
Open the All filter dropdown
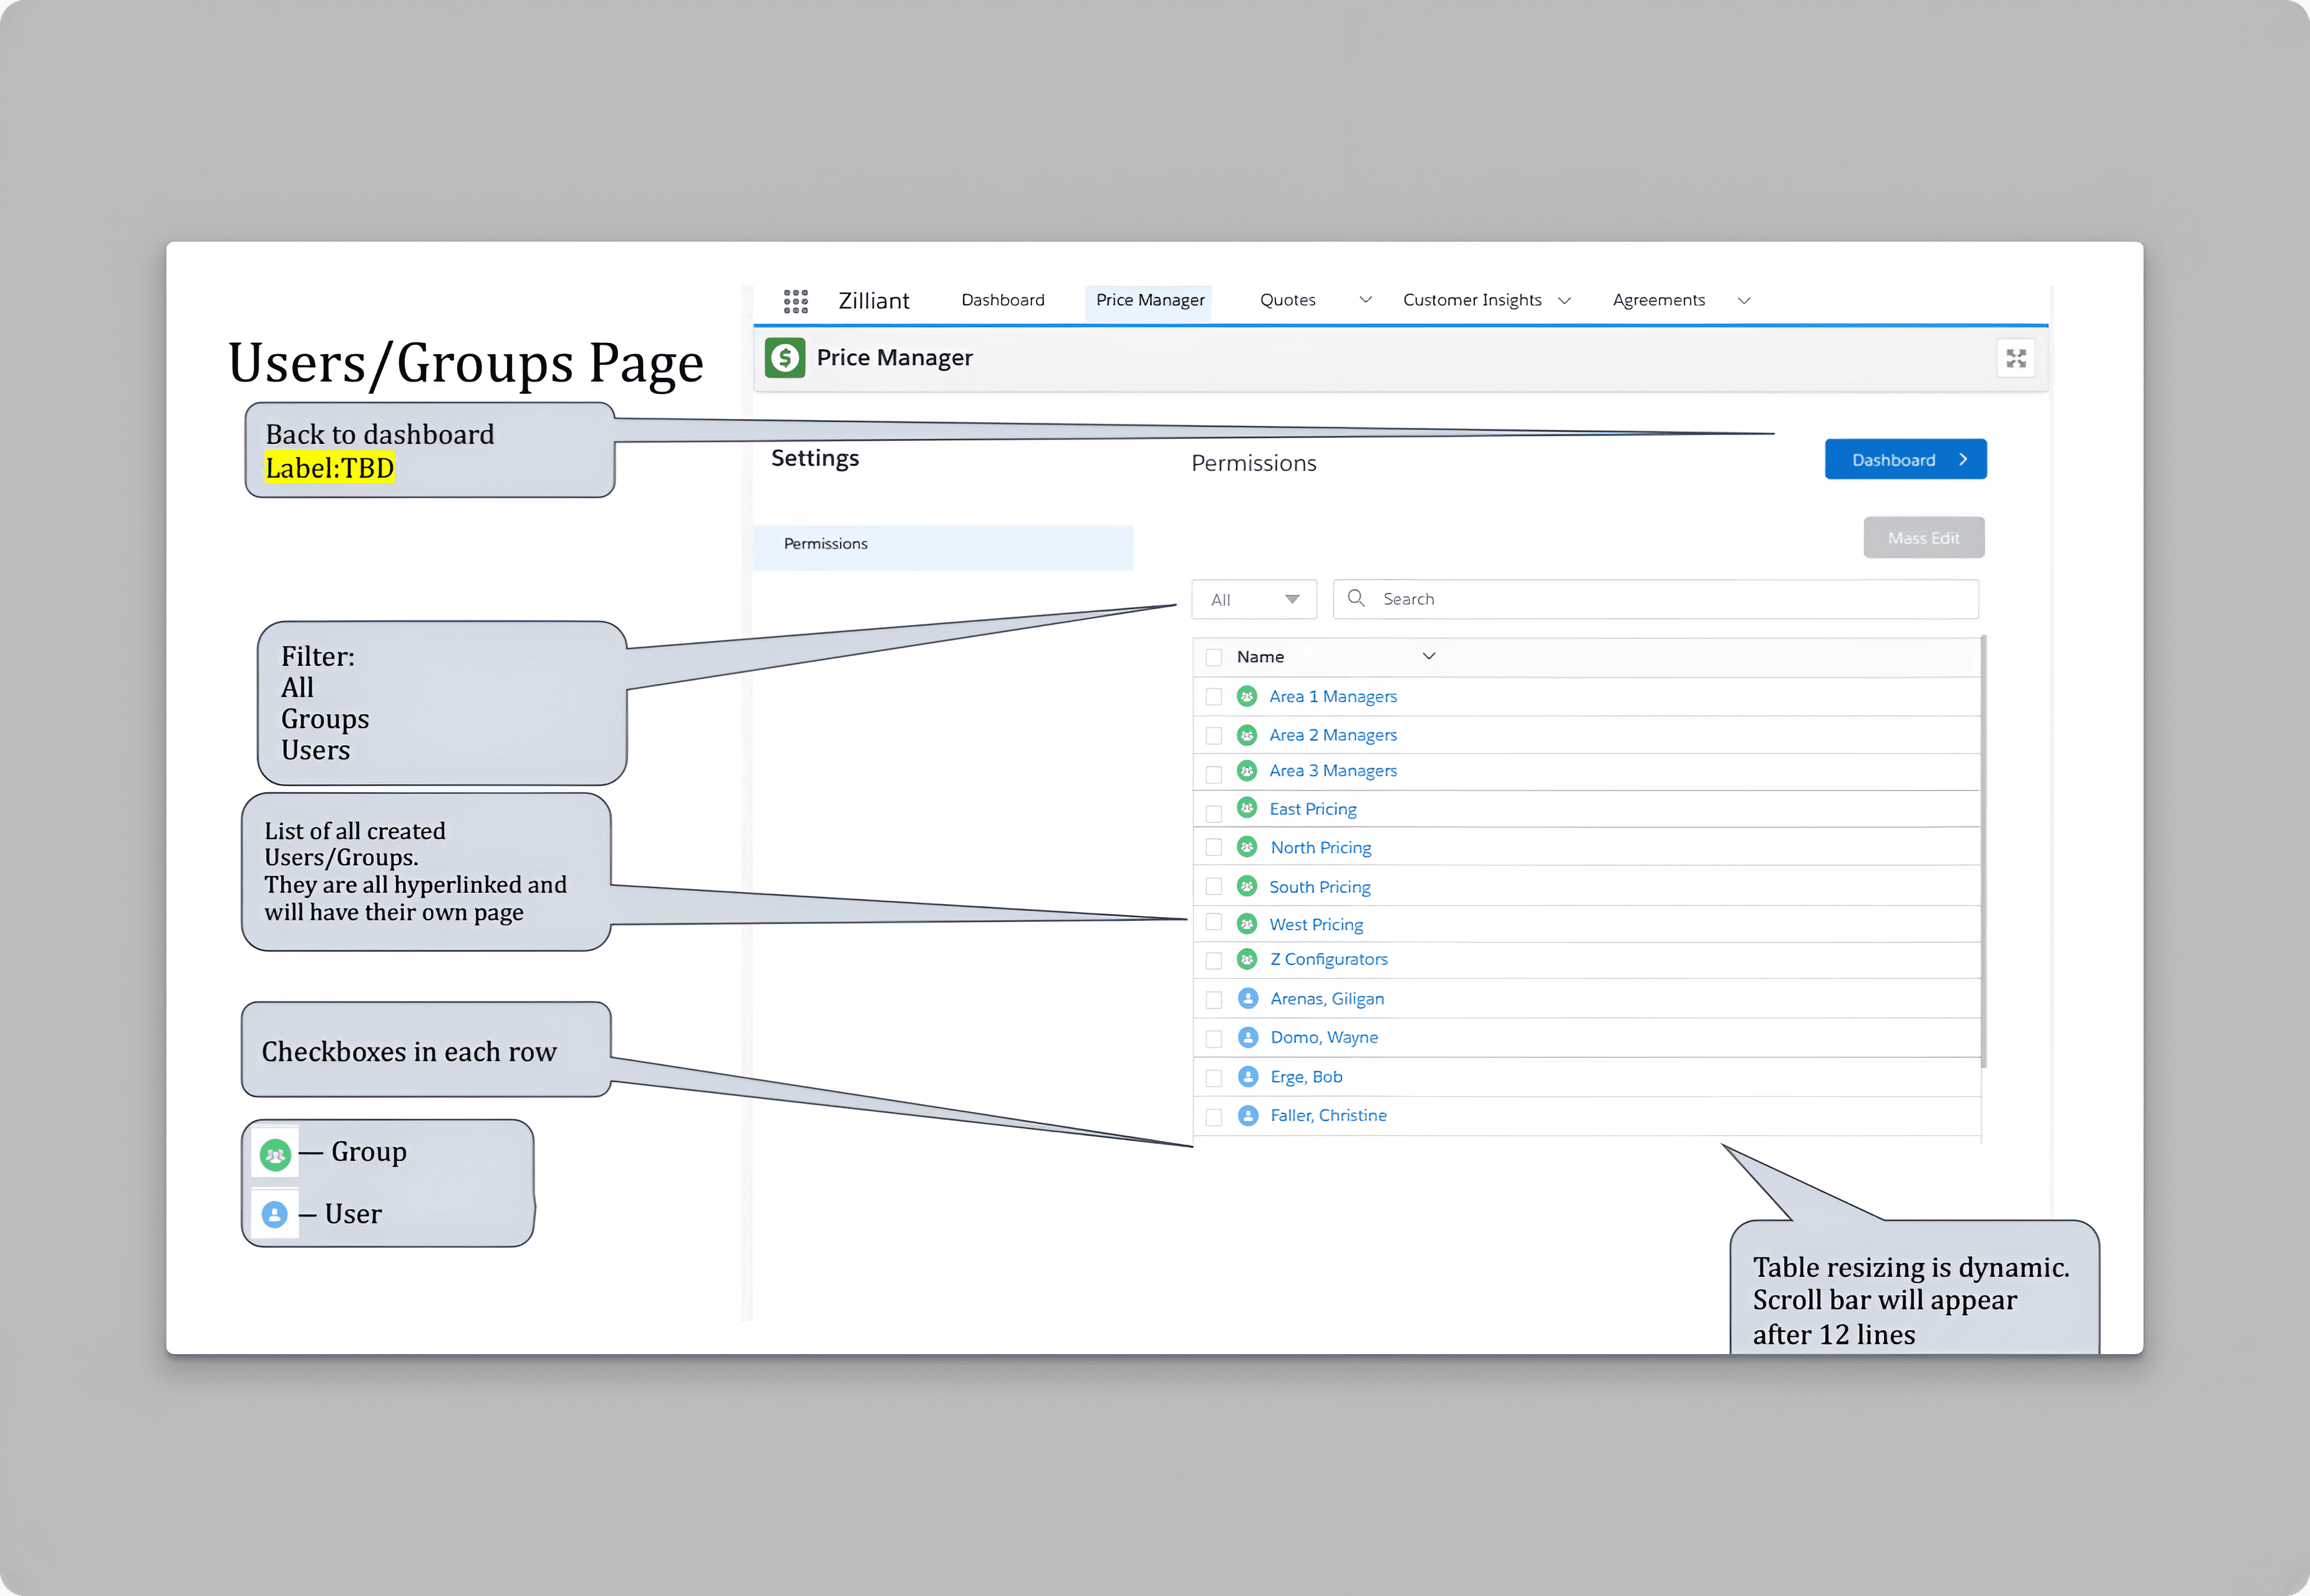[1254, 599]
